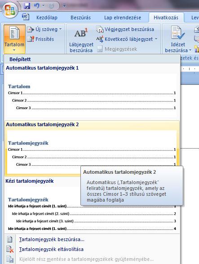Open Tartalomjegyzék beszúrása... dialog

(x=52, y=239)
